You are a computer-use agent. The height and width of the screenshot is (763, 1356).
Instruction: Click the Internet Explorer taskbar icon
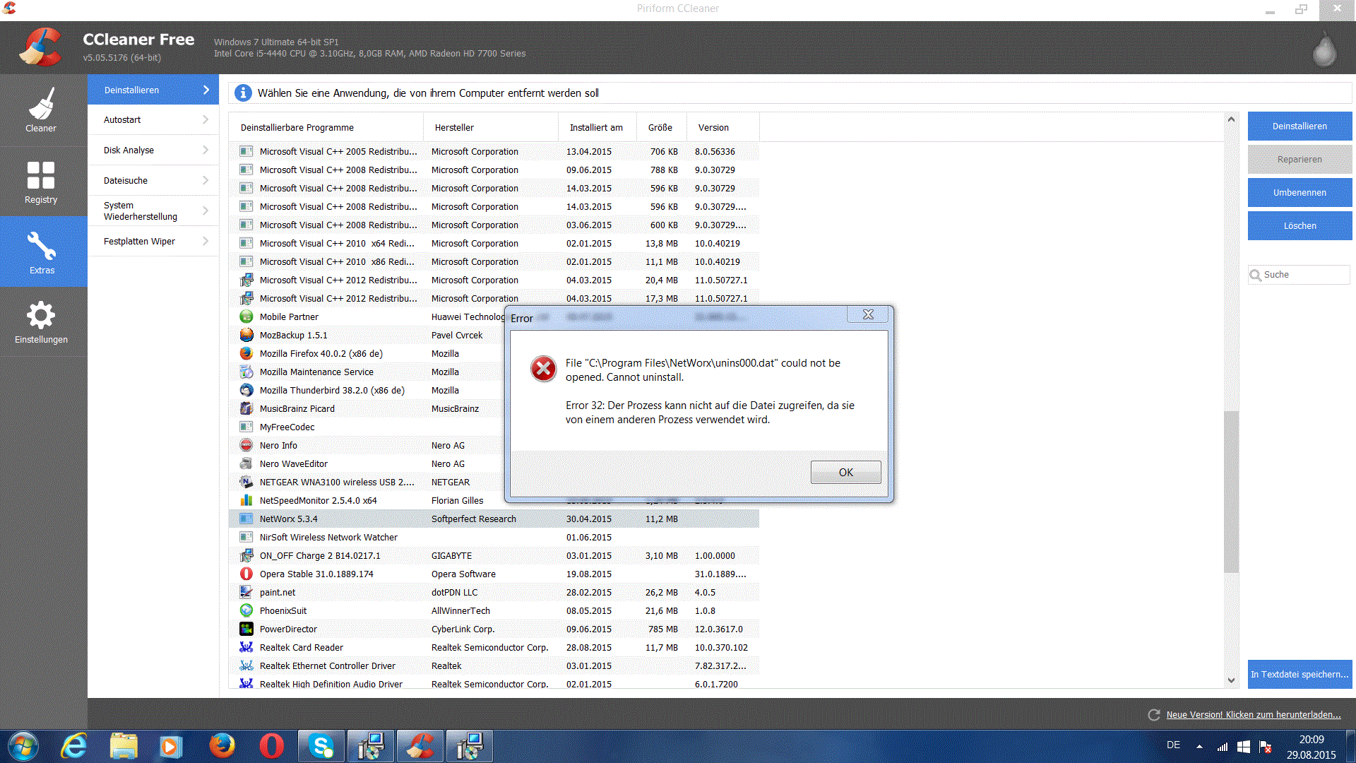click(x=74, y=746)
